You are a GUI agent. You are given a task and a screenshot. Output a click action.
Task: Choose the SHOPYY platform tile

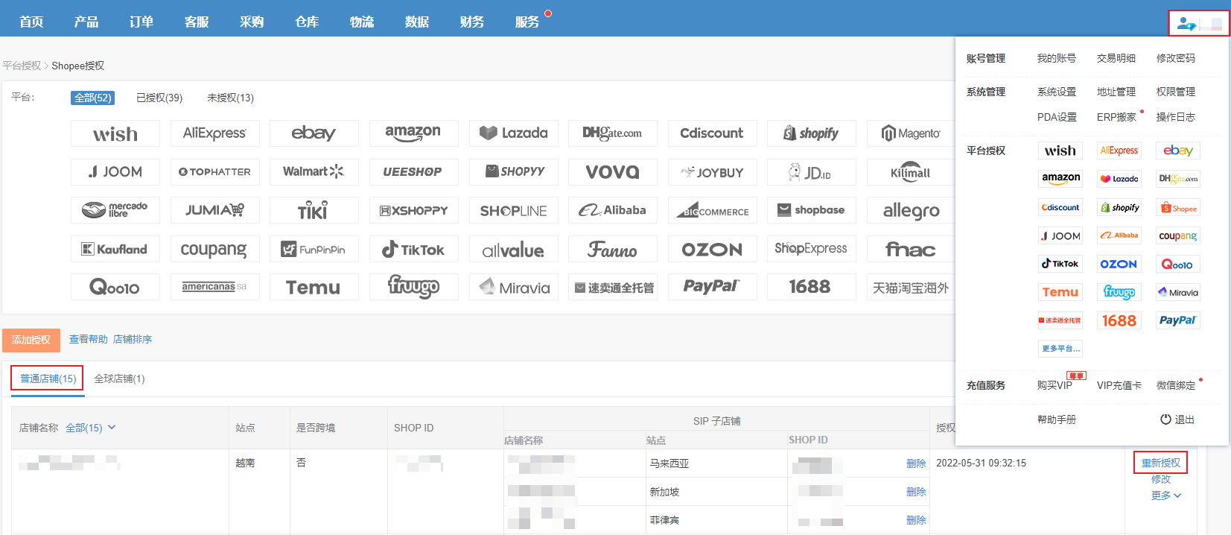pos(513,172)
